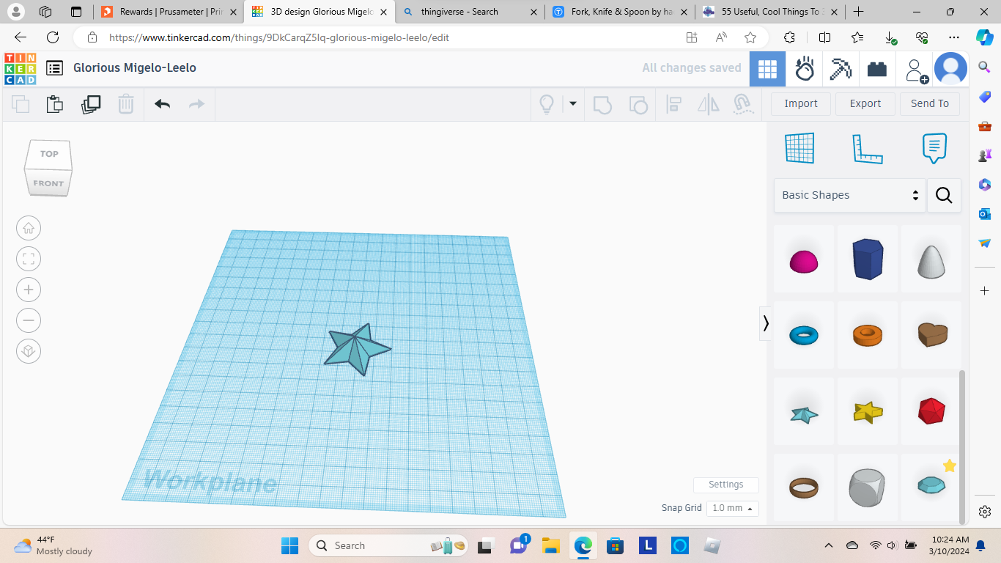Click the Undo arrow
The width and height of the screenshot is (1001, 563).
pyautogui.click(x=161, y=104)
